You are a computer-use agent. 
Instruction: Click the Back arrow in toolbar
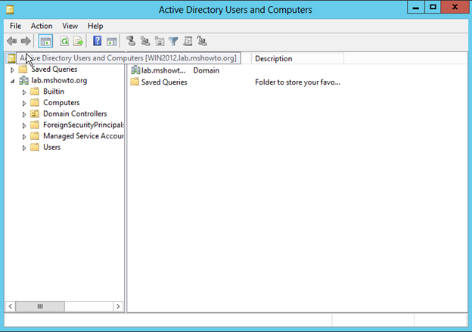tap(12, 41)
